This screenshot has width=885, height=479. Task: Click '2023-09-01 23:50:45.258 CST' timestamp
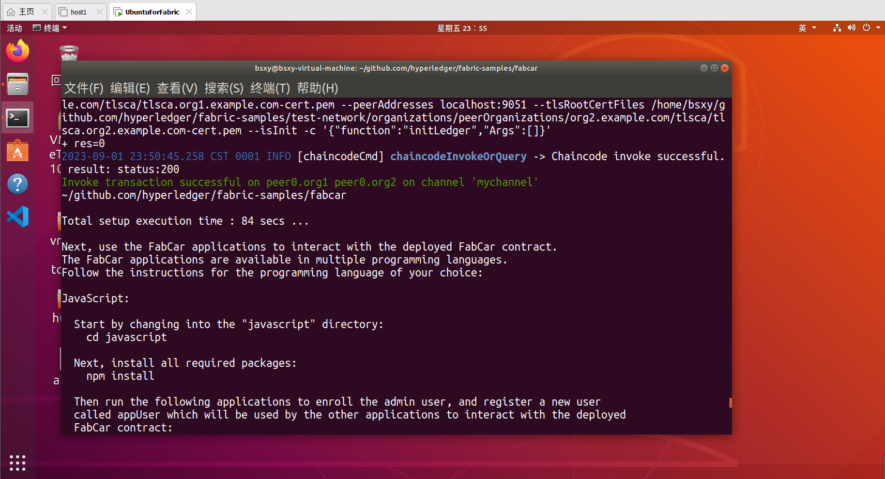point(145,157)
